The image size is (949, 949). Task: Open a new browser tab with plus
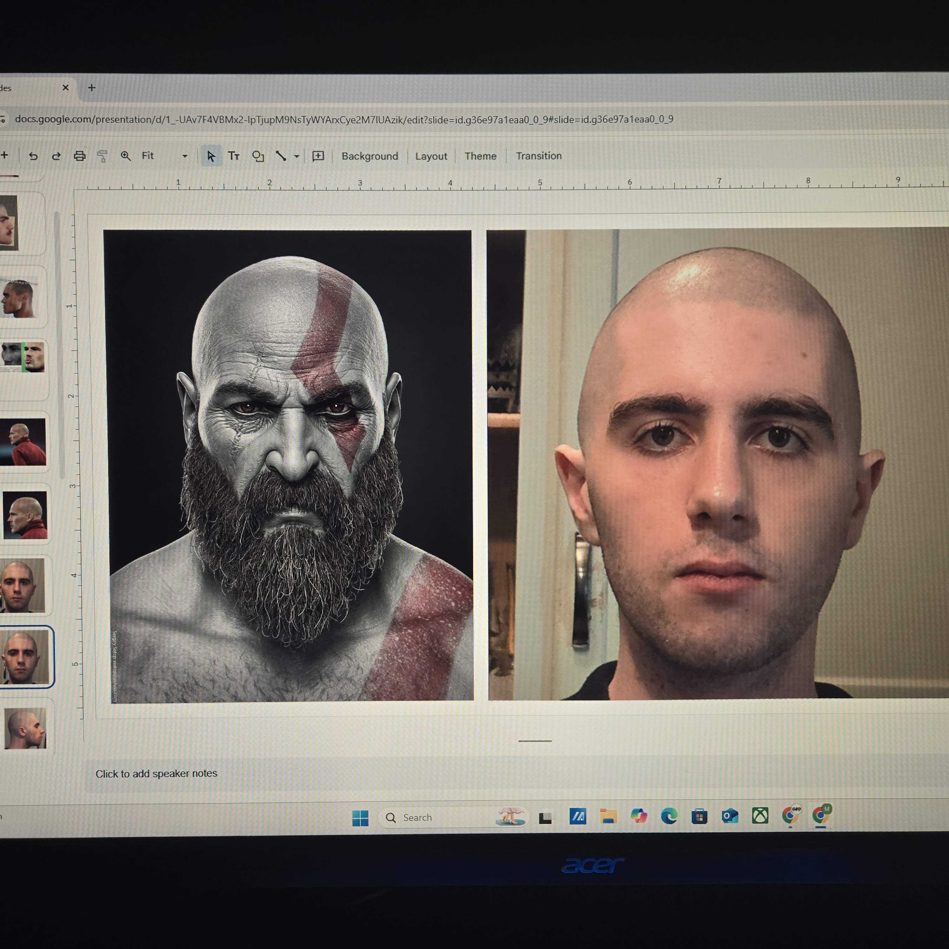click(91, 88)
